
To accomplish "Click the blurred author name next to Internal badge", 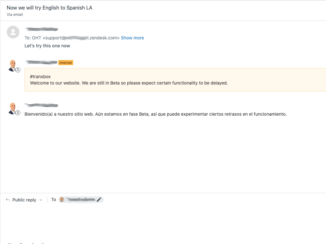I will (41, 62).
